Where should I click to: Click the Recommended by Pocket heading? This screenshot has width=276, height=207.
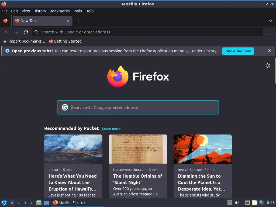coord(71,128)
